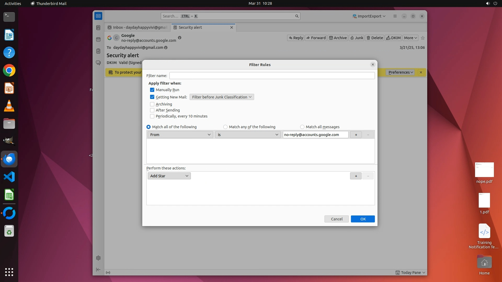Expand the Add Star action dropdown

click(169, 176)
